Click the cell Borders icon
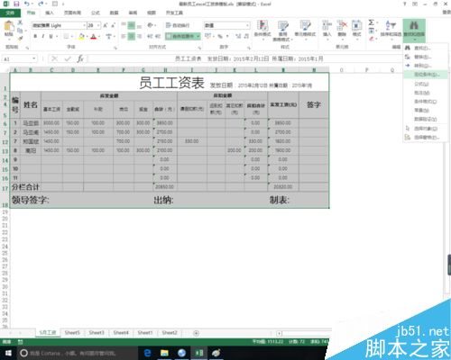Viewport: 451px width, 360px height. pyautogui.click(x=66, y=36)
